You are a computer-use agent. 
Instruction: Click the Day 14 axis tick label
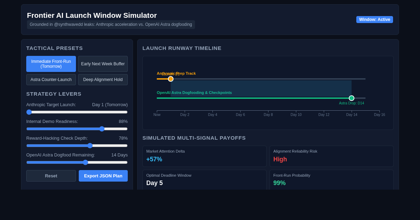click(x=352, y=115)
